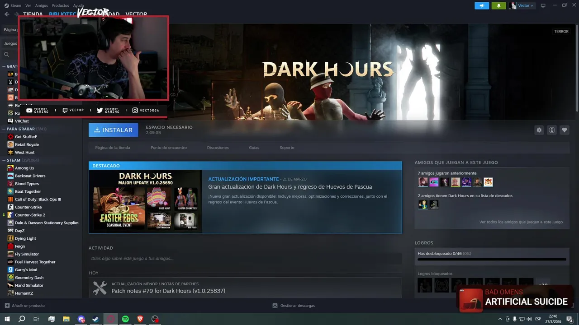This screenshot has width=579, height=325.
Task: Click the library search magnifier icon
Action: 6,55
